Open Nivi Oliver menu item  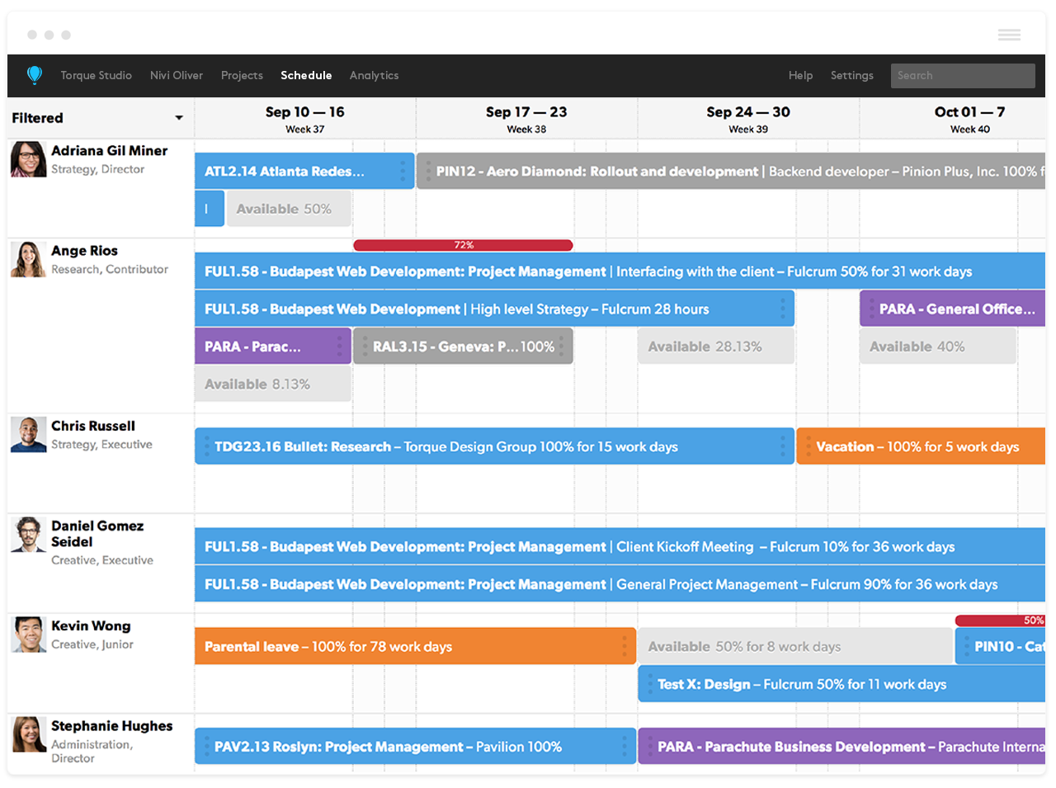pyautogui.click(x=177, y=75)
